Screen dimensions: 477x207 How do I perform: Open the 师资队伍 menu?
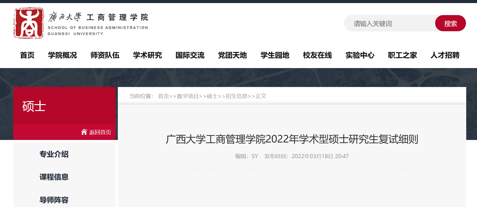click(105, 55)
